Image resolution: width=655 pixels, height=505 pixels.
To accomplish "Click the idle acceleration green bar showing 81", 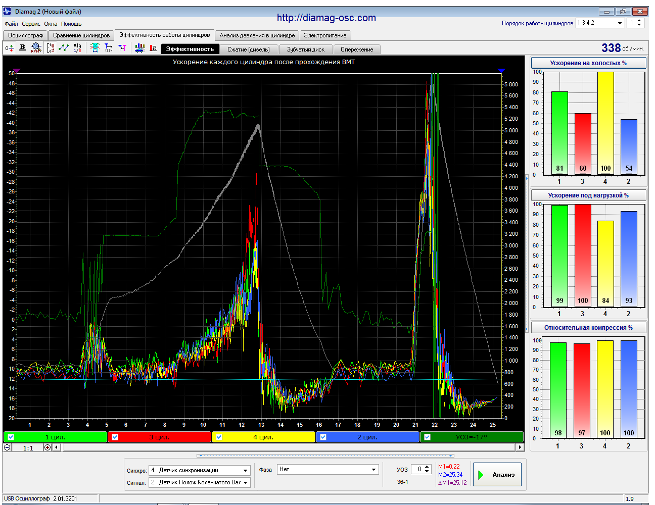I will click(x=559, y=133).
